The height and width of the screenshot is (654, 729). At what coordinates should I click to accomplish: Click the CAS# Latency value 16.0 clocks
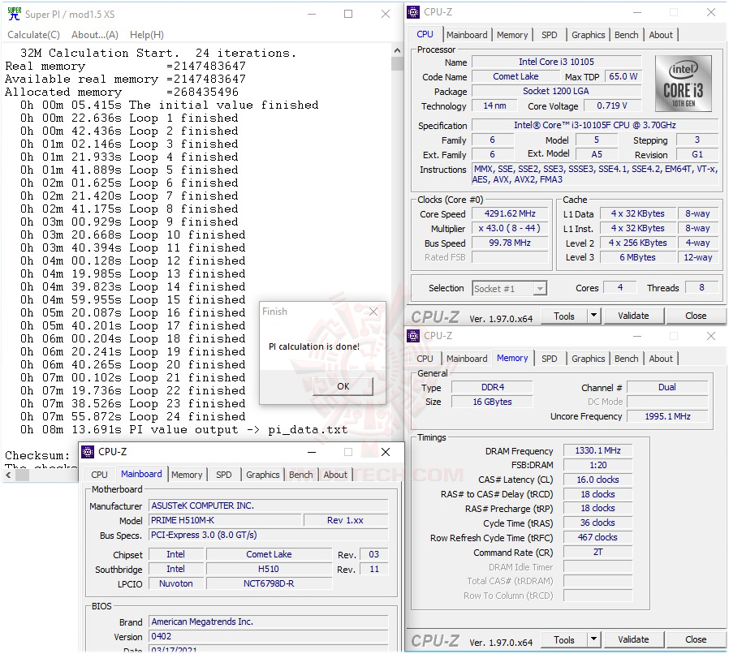597,480
